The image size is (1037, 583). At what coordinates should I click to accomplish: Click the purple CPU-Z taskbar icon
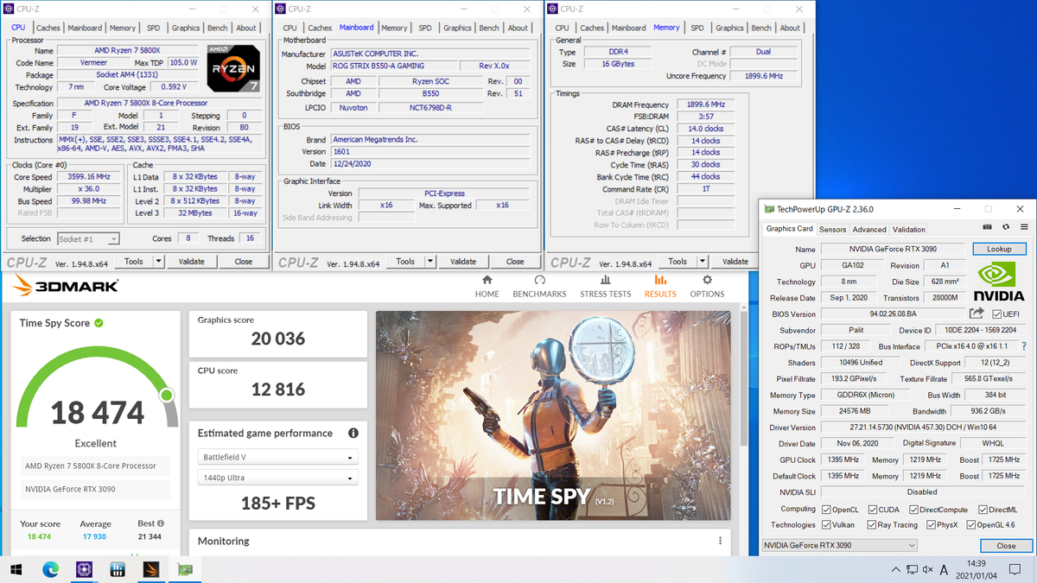(84, 569)
